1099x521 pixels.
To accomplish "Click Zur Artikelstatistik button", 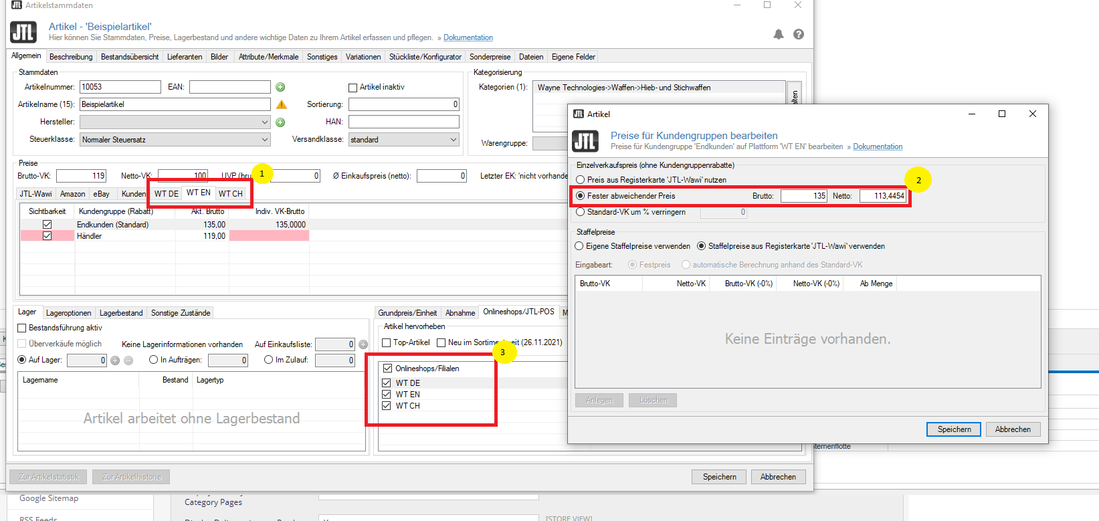I will [49, 477].
